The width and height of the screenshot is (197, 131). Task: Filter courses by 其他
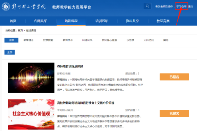pyautogui.click(x=166, y=40)
